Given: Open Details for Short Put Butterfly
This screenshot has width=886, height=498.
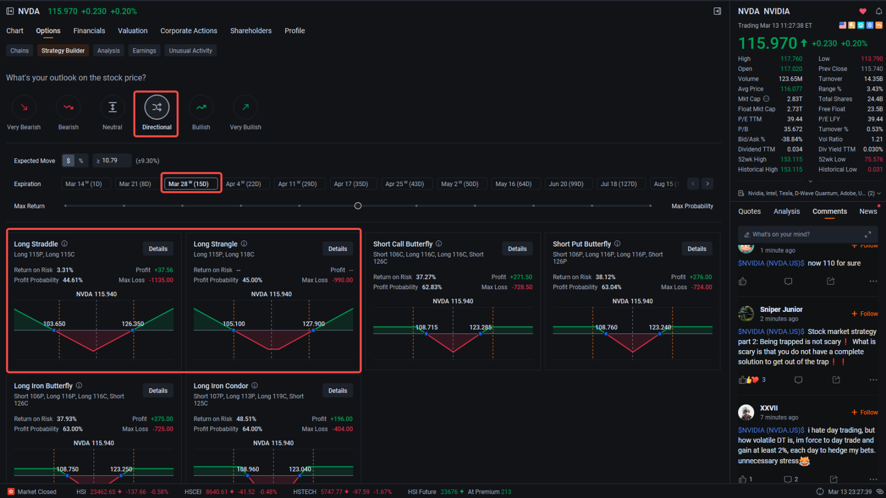Looking at the screenshot, I should tap(697, 249).
